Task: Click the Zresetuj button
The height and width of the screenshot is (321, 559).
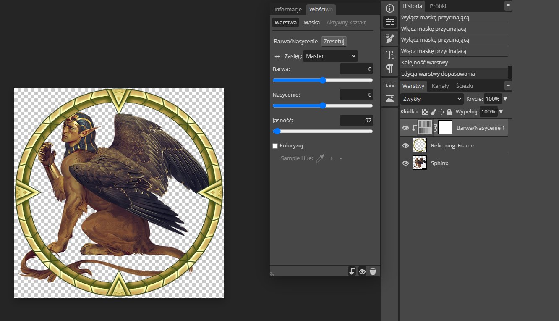Action: 334,41
